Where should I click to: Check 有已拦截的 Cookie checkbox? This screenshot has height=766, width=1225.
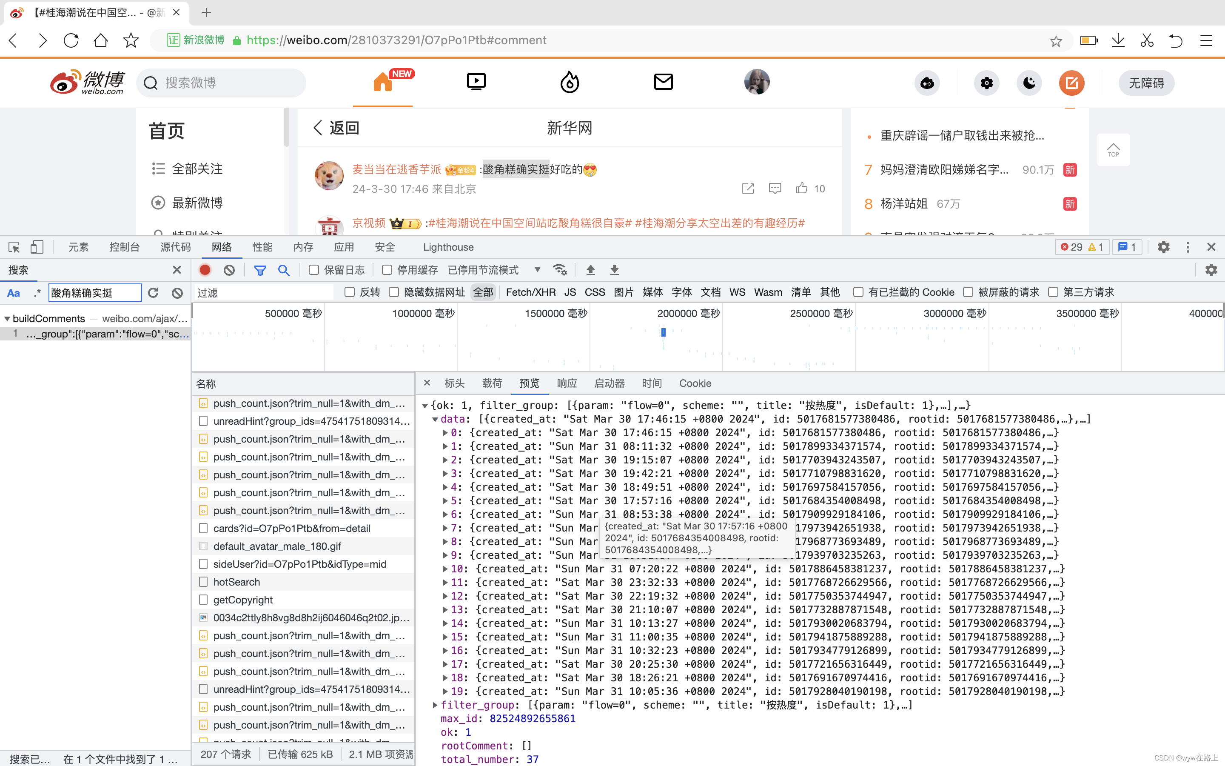858,292
